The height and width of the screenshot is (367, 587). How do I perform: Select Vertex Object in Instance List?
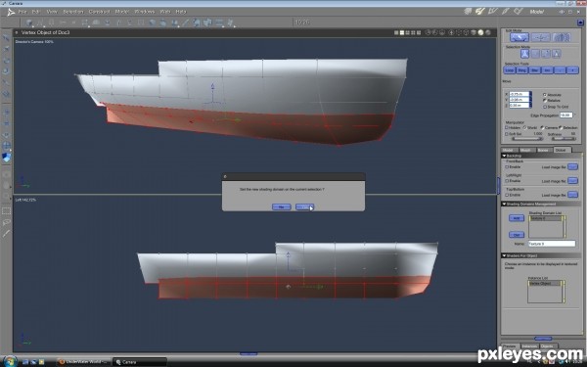544,284
